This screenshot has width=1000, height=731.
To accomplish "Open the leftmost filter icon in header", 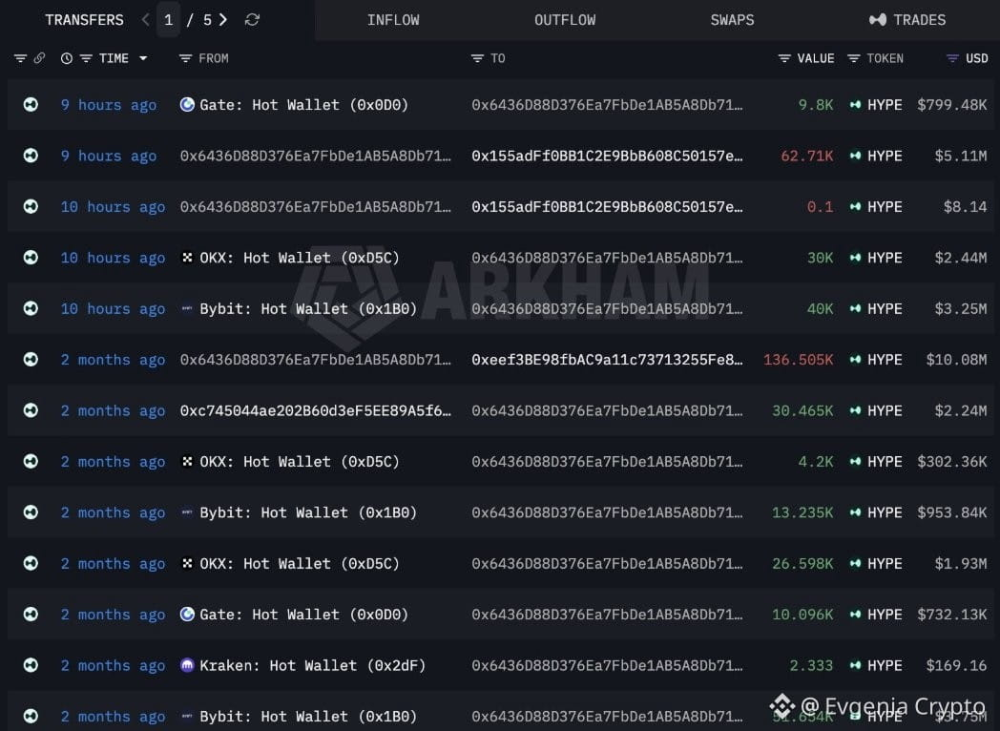I will click(20, 58).
